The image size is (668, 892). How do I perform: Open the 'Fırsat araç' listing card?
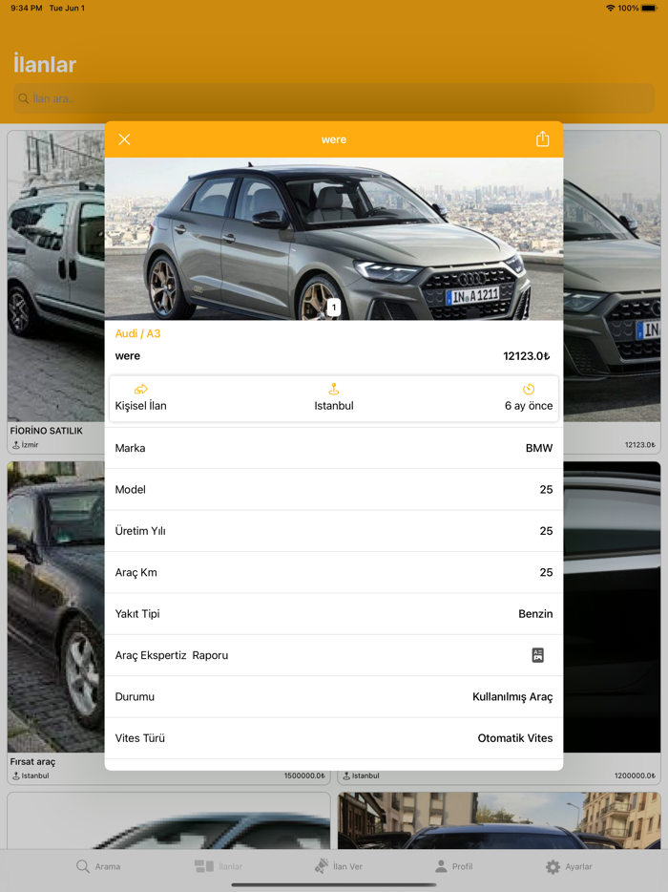[55, 623]
